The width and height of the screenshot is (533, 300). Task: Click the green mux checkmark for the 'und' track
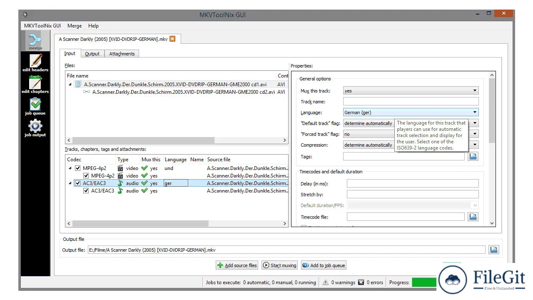144,168
